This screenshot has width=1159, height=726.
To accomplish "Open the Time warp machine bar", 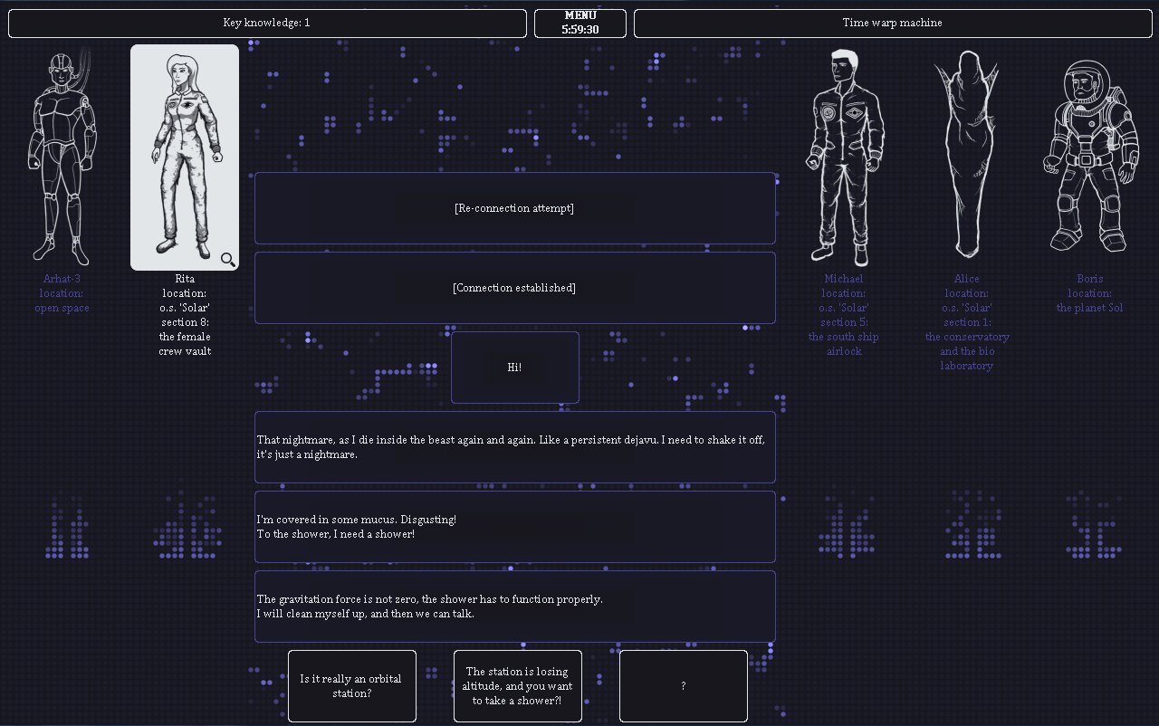I will pyautogui.click(x=892, y=24).
